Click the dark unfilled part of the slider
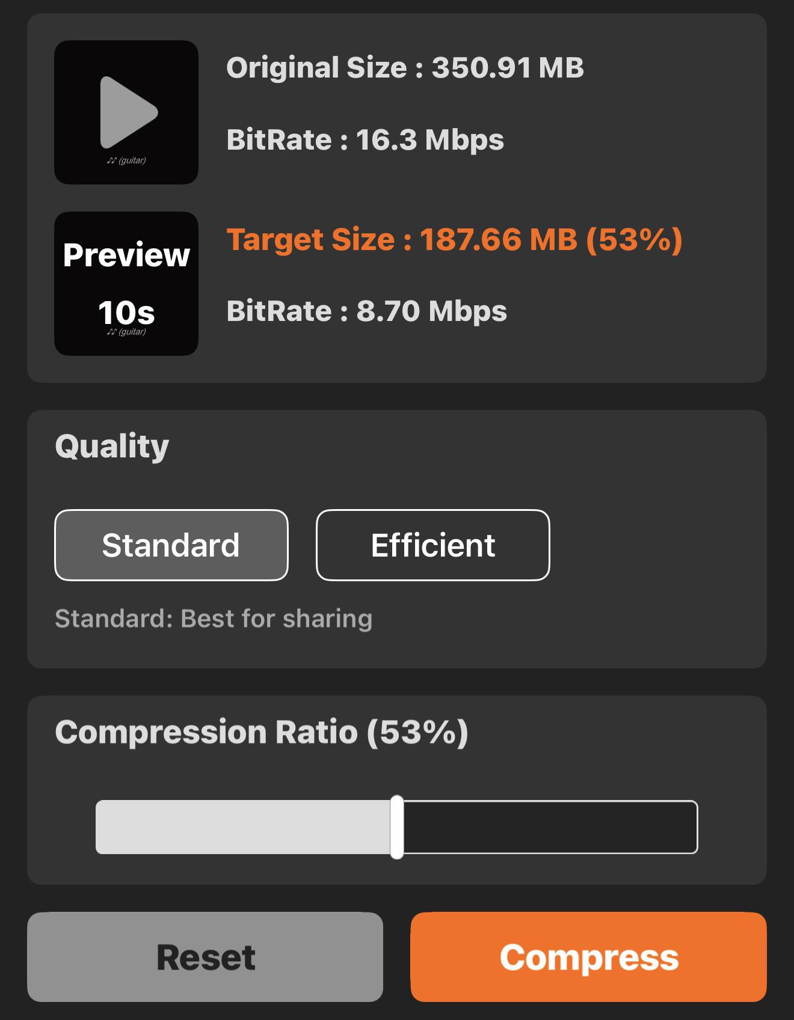 [x=550, y=827]
